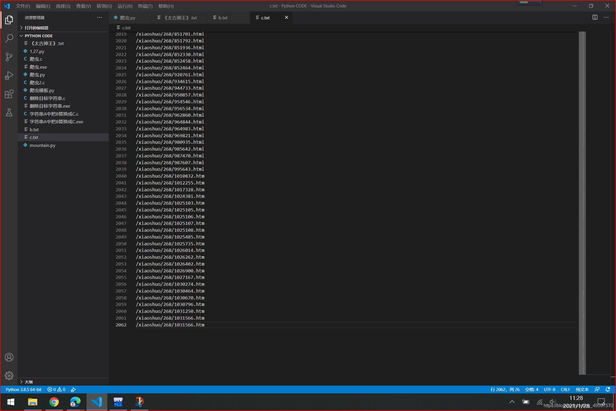The height and width of the screenshot is (411, 616).
Task: Open the Edit menu
Action: tap(43, 6)
